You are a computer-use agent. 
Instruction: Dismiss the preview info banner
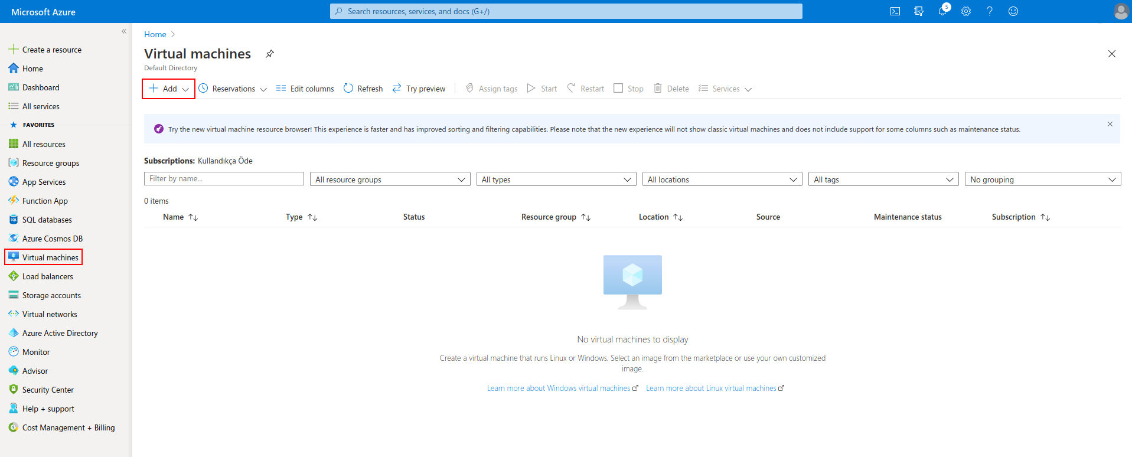point(1110,124)
